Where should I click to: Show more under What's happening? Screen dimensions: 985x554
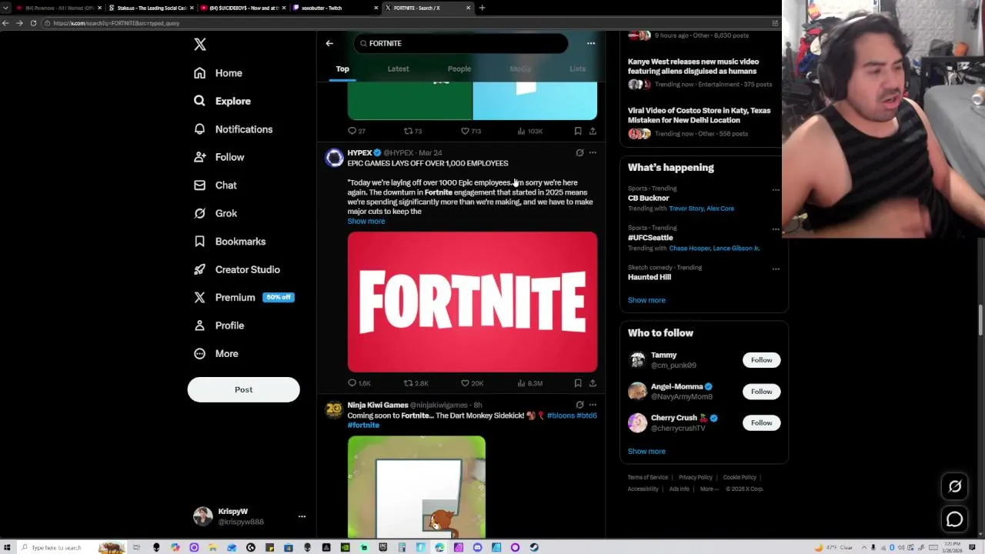coord(646,300)
